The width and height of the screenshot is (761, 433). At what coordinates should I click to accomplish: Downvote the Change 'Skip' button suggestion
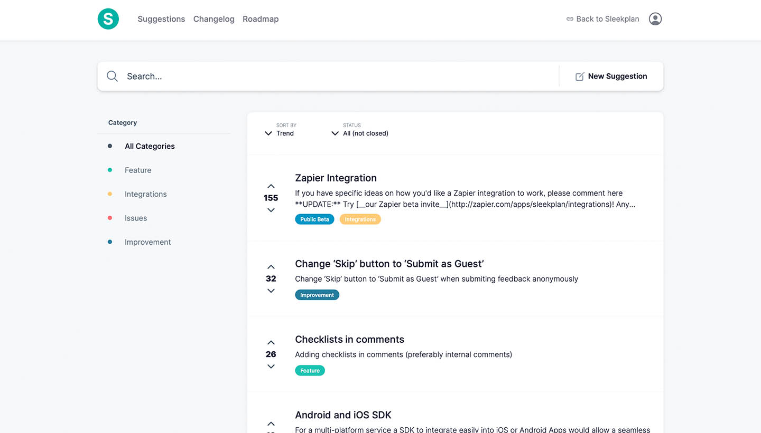[x=271, y=291]
